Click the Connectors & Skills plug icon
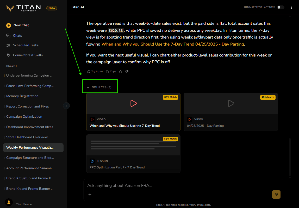Image resolution: width=299 pixels, height=208 pixels. (8, 55)
